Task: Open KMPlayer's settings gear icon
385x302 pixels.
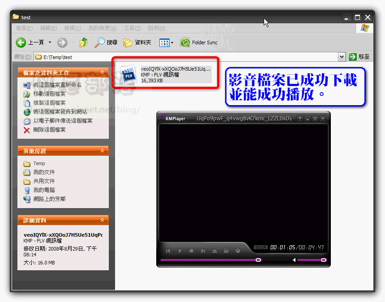Action: click(x=238, y=251)
